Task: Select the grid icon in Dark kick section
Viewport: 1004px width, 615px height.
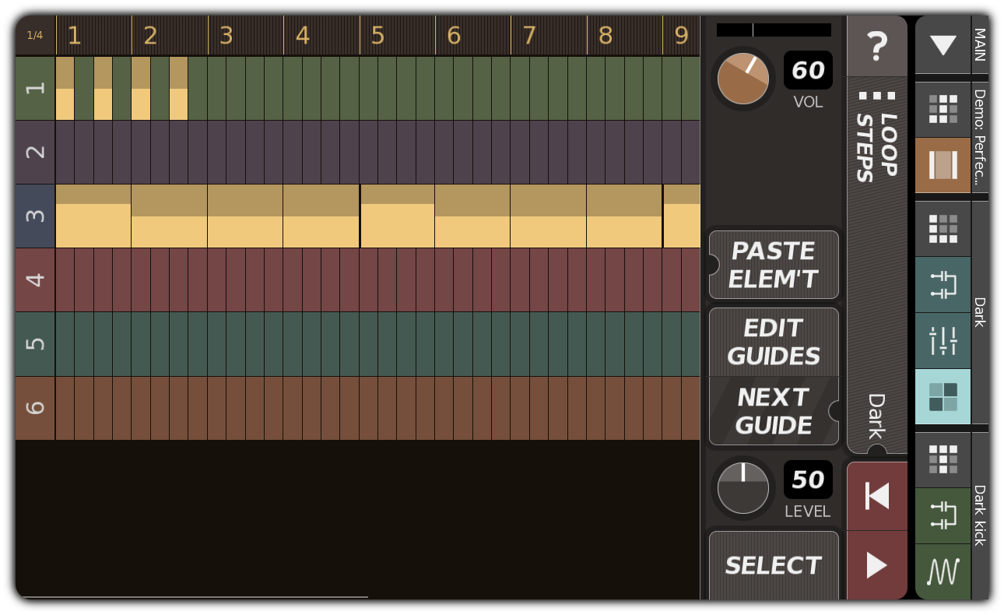Action: [x=943, y=459]
